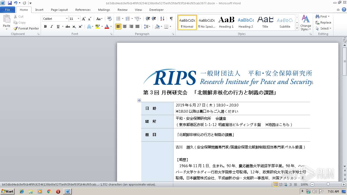The image size is (347, 195).
Task: Expand the Bullets list dropdown
Action: (123, 19)
